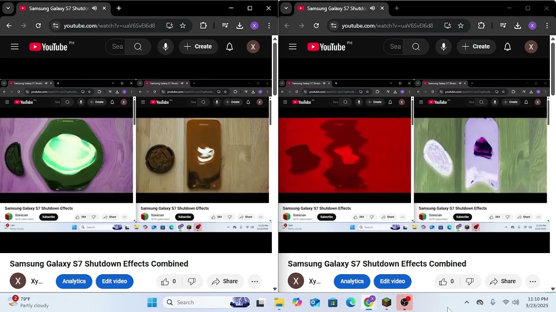Click search magnifier button in right window
This screenshot has height=312, width=556.
[x=416, y=47]
